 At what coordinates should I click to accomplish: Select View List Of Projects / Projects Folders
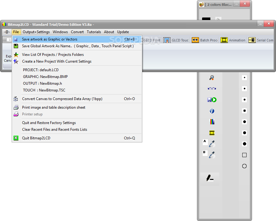tap(77, 55)
